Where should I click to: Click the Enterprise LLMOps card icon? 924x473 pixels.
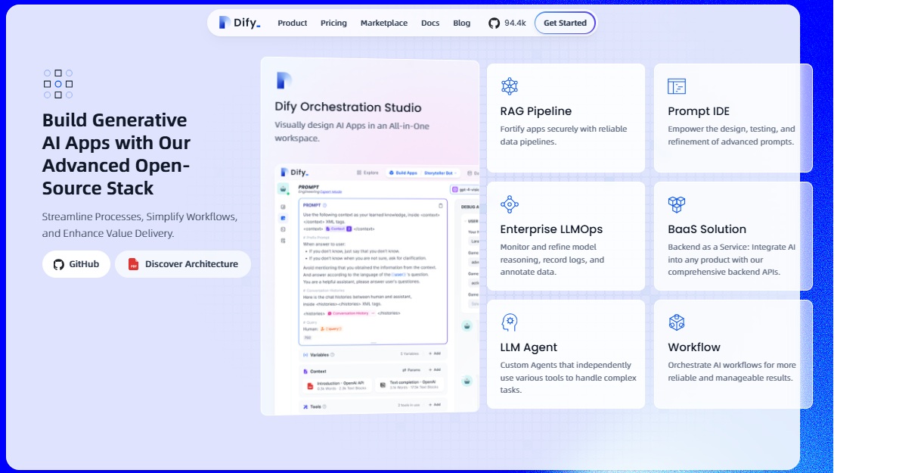[510, 204]
